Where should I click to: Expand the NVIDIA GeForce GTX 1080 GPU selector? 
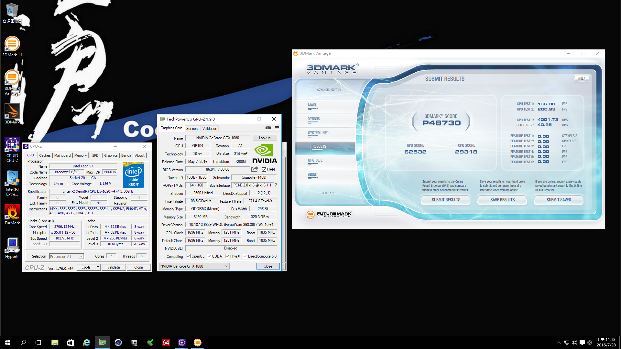click(x=194, y=266)
